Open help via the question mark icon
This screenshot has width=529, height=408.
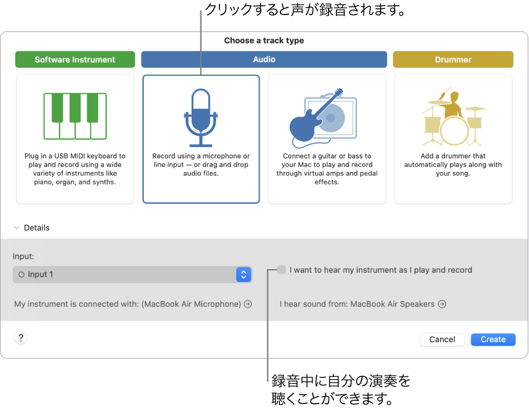20,337
